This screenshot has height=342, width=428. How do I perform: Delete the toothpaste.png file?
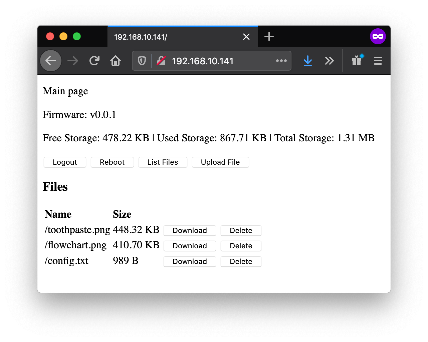coord(241,231)
